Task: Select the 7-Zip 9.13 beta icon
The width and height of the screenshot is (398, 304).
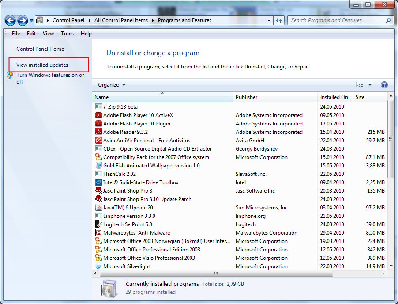Action: [98, 106]
